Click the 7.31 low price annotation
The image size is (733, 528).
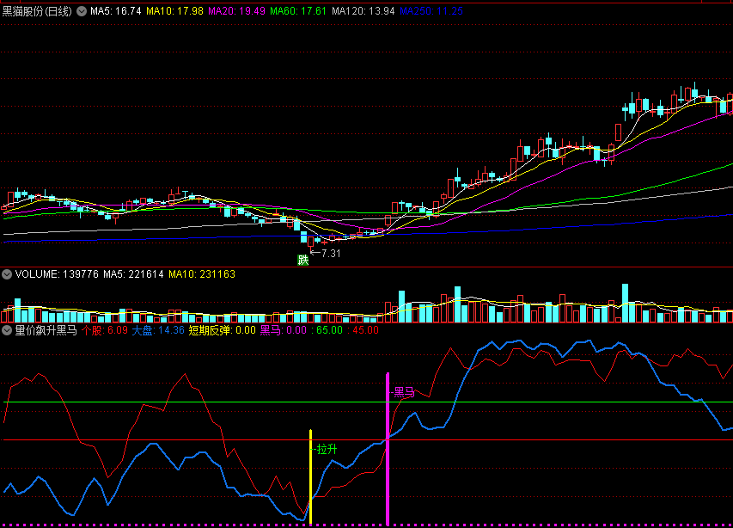click(331, 254)
